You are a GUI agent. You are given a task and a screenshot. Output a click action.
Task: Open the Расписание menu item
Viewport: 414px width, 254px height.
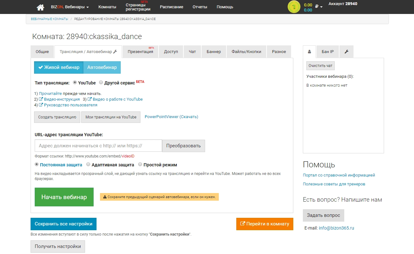171,7
